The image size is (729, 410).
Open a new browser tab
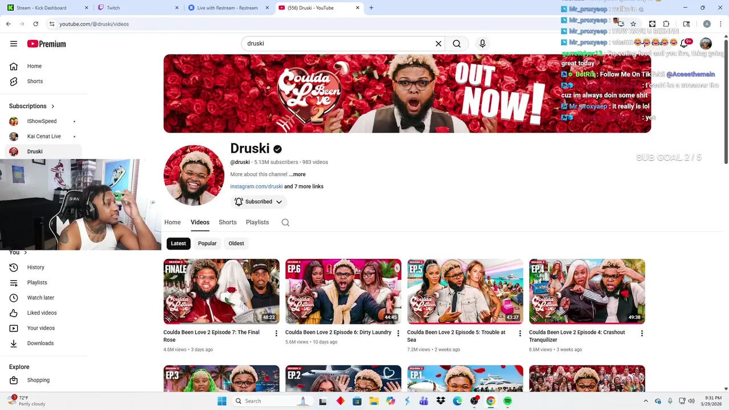[x=371, y=8]
